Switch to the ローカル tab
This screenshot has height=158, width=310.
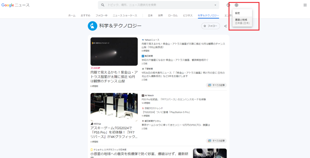click(x=173, y=15)
